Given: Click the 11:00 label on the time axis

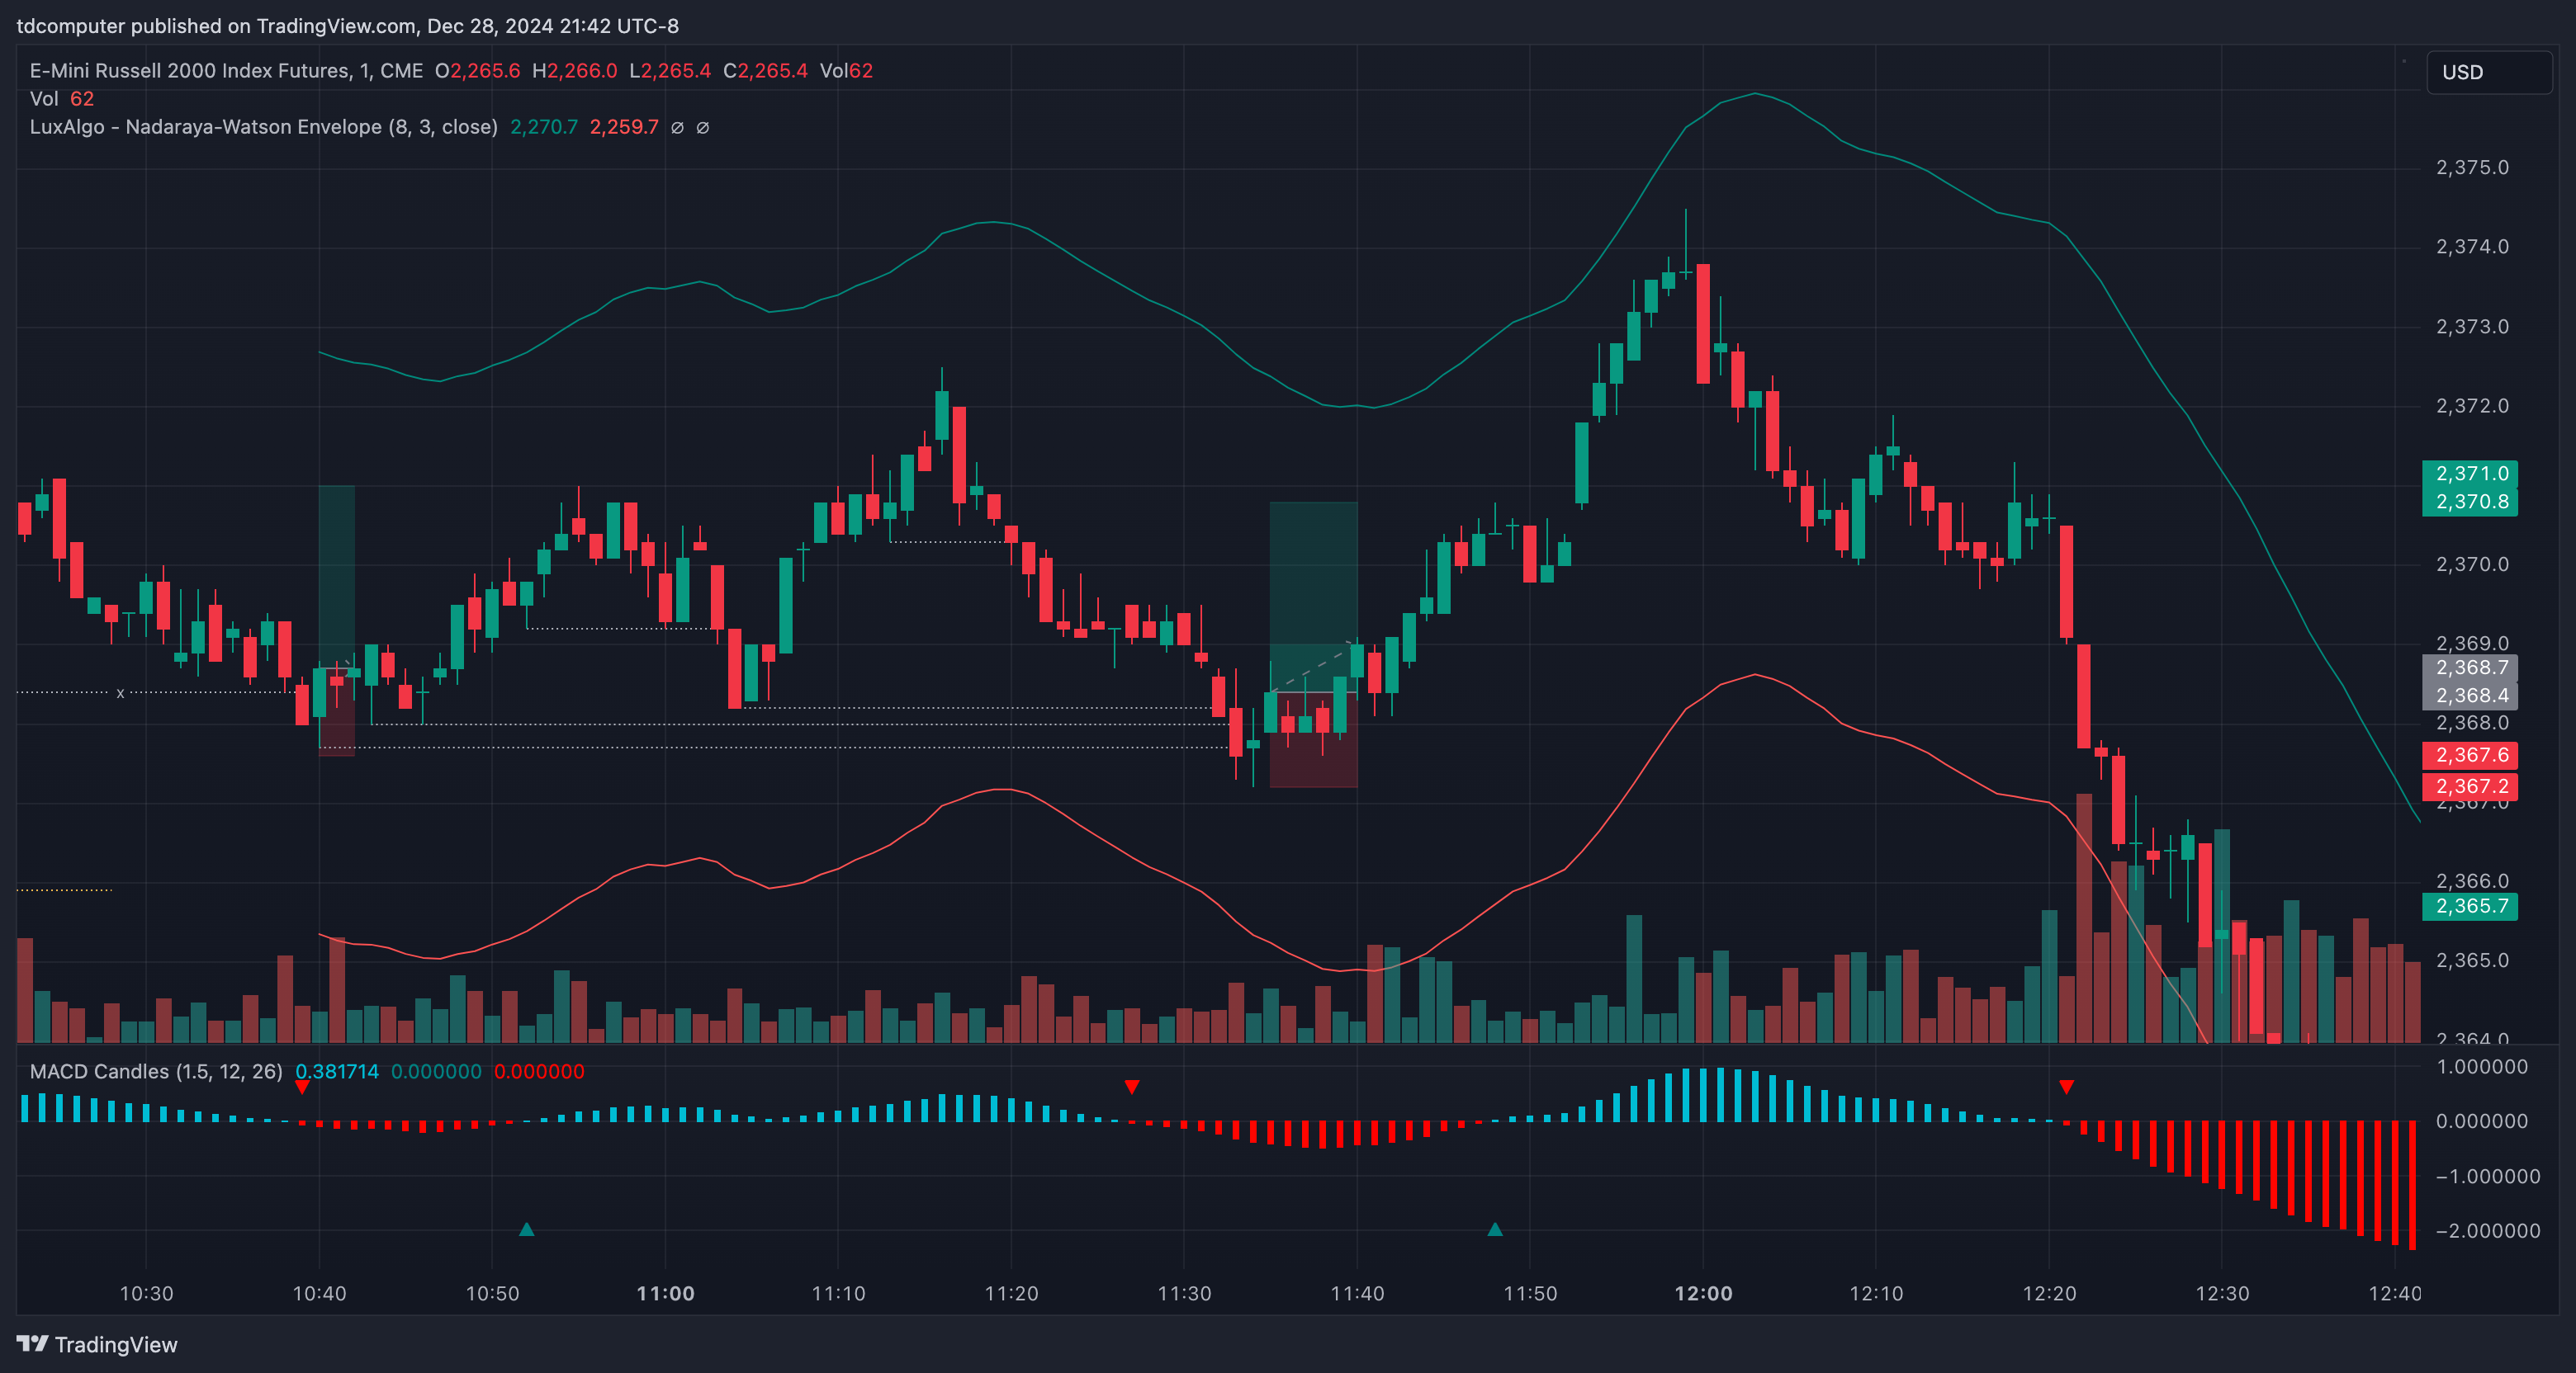Looking at the screenshot, I should coord(665,1293).
